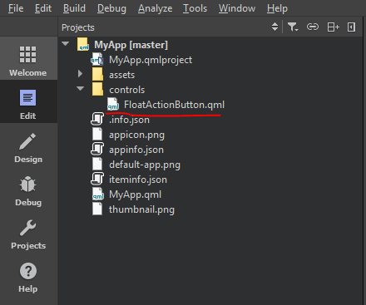Hide the Projects sidebar pane

click(x=351, y=27)
